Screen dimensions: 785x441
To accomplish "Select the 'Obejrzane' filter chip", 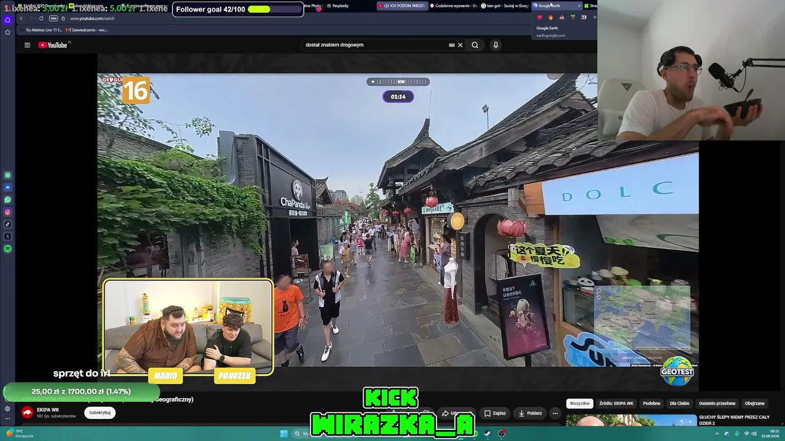I will pos(754,404).
